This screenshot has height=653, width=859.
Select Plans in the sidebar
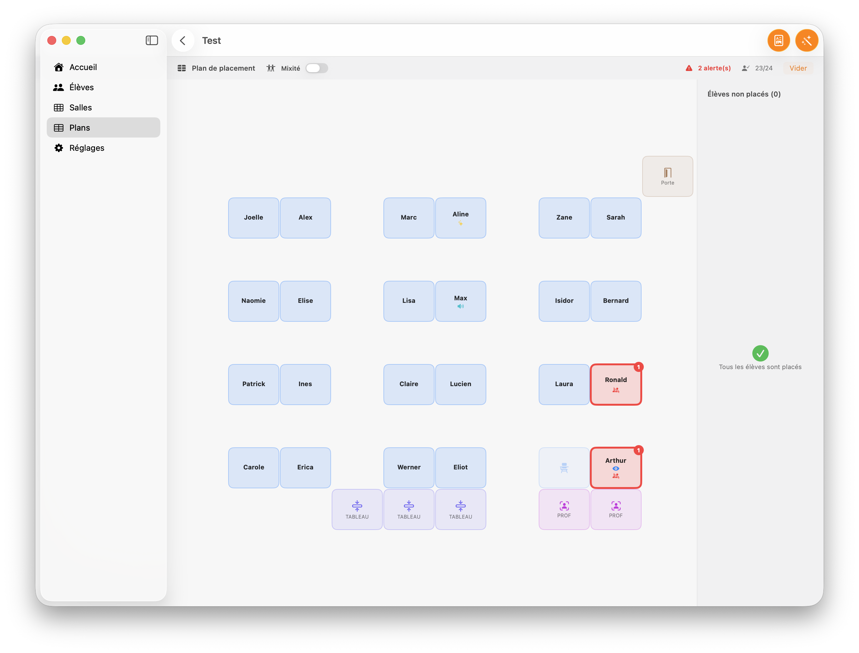click(104, 128)
